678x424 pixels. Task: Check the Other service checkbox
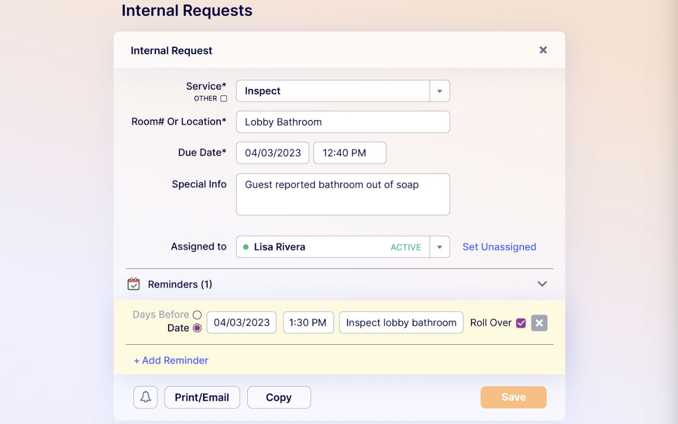(x=223, y=99)
